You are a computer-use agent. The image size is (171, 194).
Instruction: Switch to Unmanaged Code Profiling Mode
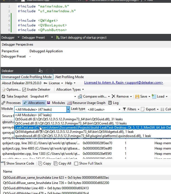point(27,77)
